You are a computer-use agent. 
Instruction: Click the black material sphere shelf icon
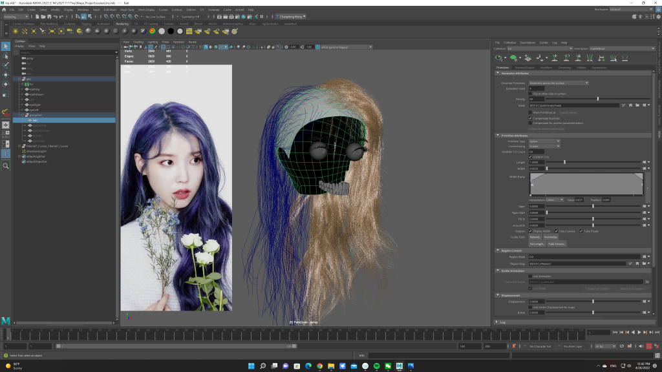click(171, 30)
